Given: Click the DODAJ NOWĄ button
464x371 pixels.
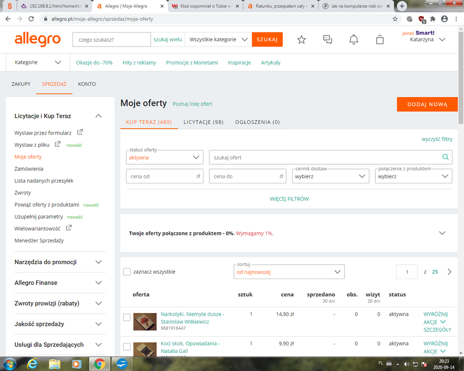Looking at the screenshot, I should click(427, 104).
